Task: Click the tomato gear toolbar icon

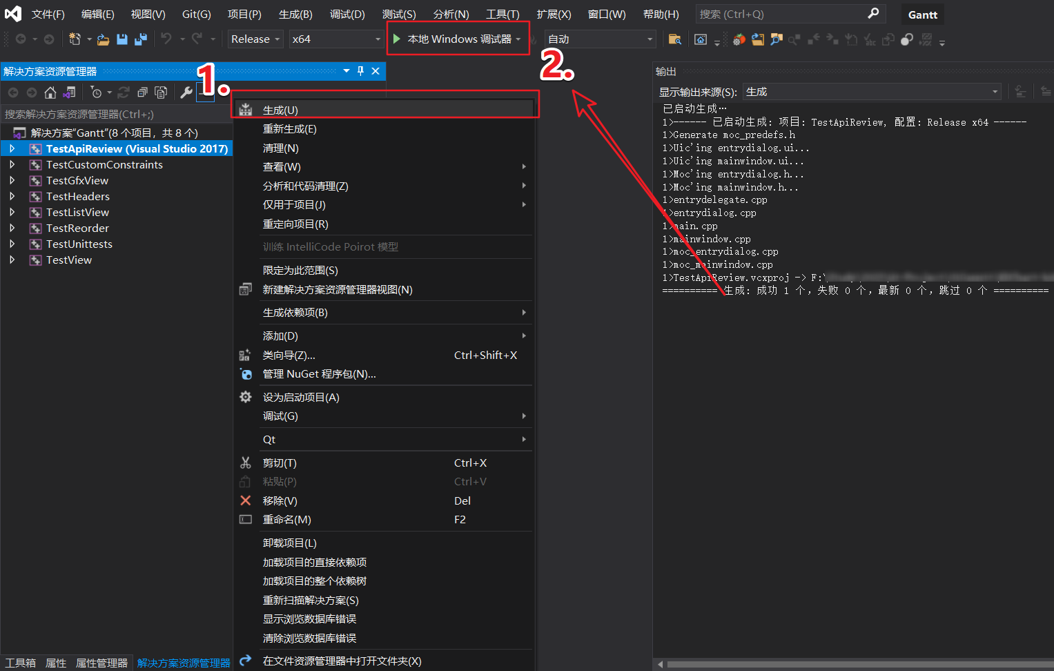Action: pos(739,39)
